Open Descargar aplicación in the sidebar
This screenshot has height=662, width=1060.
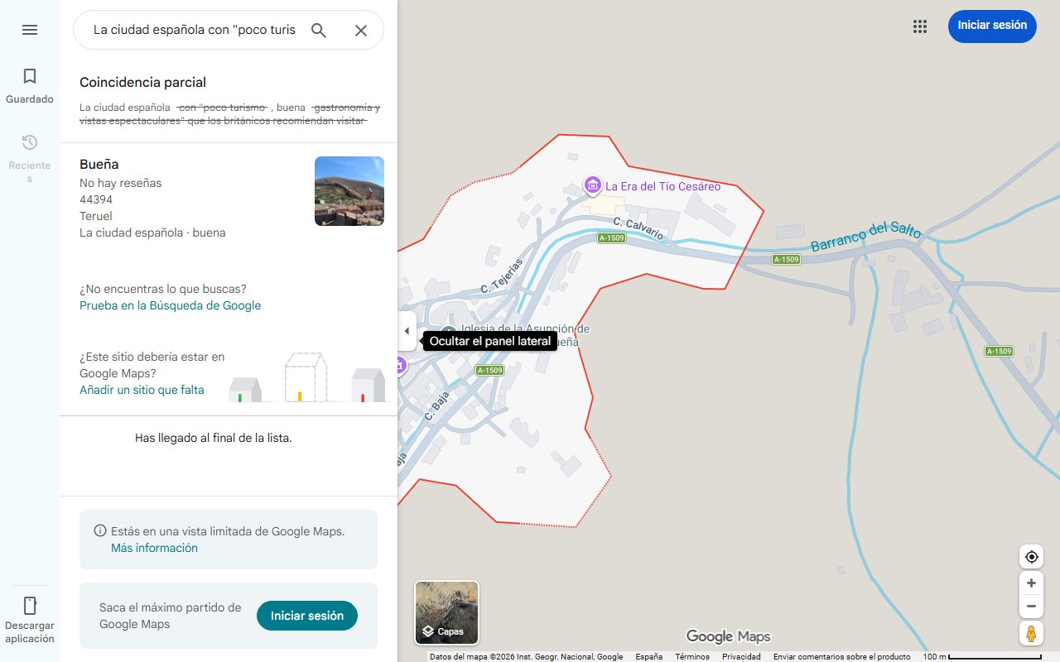coord(30,616)
